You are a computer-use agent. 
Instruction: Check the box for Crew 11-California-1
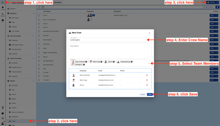[39, 20]
